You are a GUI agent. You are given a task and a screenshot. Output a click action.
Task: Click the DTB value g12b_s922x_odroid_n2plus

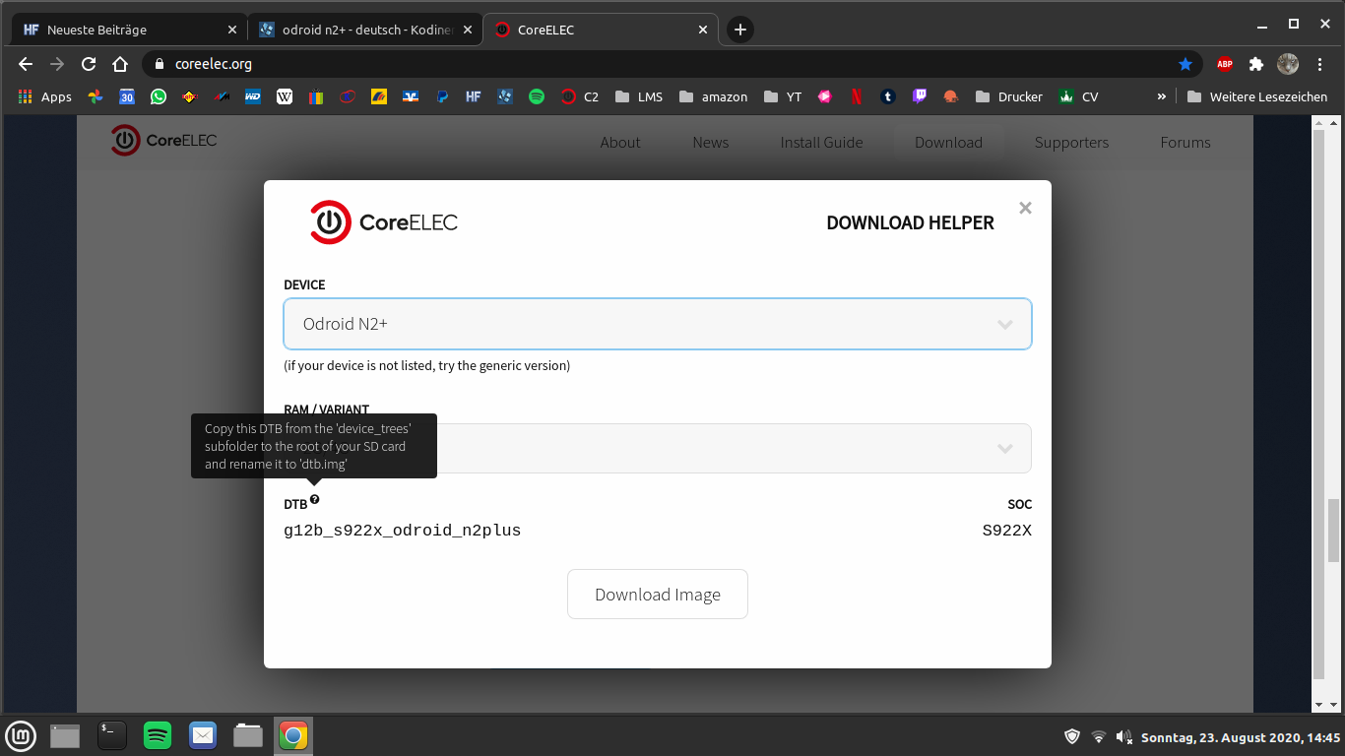click(402, 531)
